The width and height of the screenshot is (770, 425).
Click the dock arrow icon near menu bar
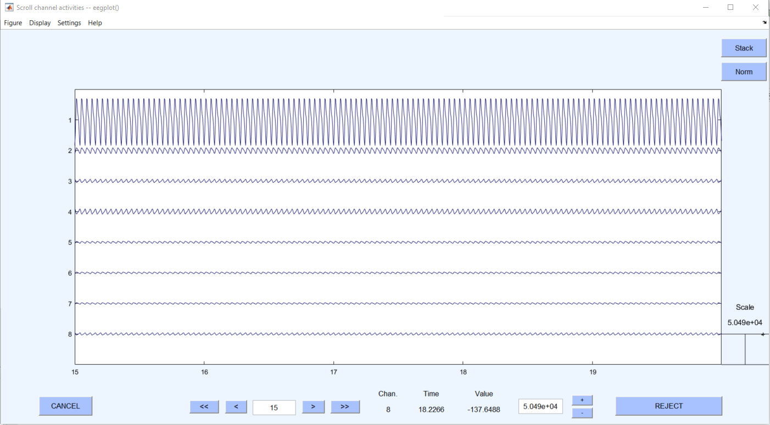coord(765,23)
